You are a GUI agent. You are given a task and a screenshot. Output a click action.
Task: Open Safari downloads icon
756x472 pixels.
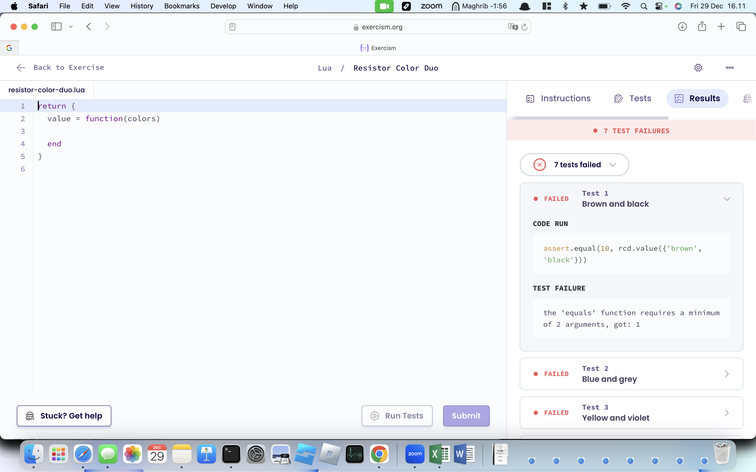[682, 26]
